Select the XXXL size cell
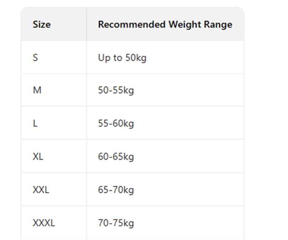This screenshot has height=240, width=288. [54, 223]
